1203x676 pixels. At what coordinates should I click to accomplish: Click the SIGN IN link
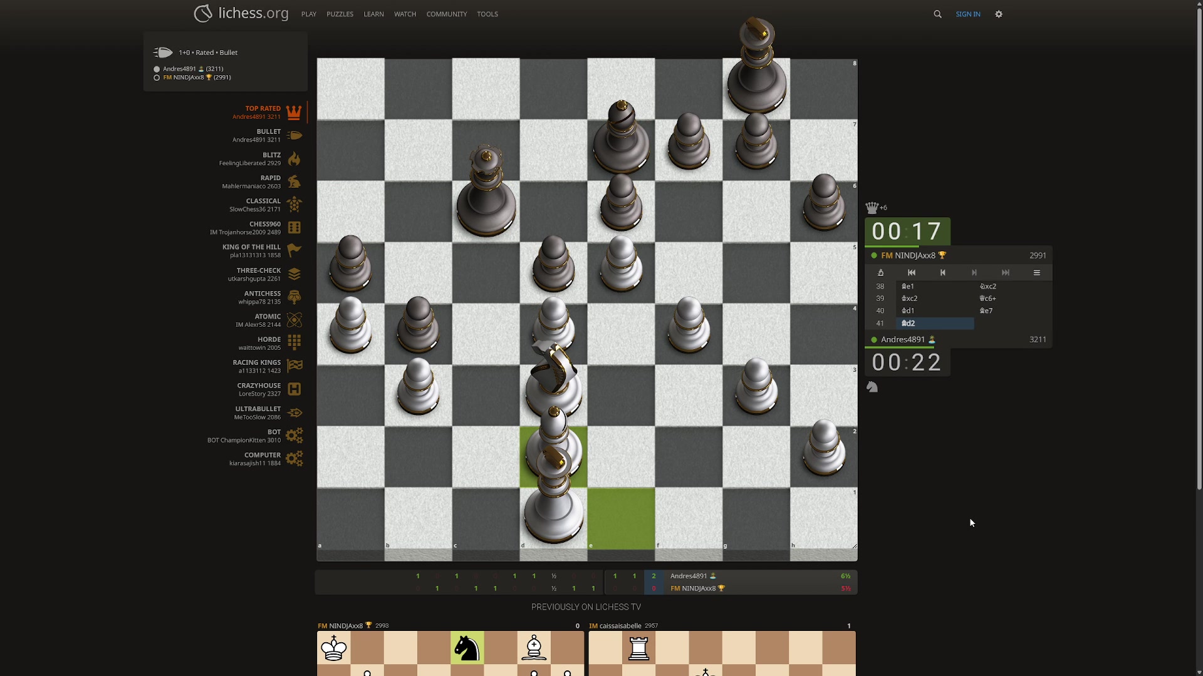click(967, 14)
